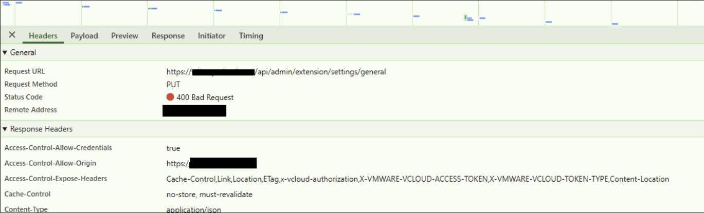Open the Initiator tab
The width and height of the screenshot is (704, 213).
pos(212,35)
